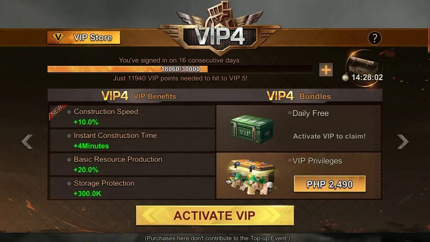This screenshot has width=430, height=242.
Task: Tap the plus icon to add VIP points
Action: pos(326,70)
